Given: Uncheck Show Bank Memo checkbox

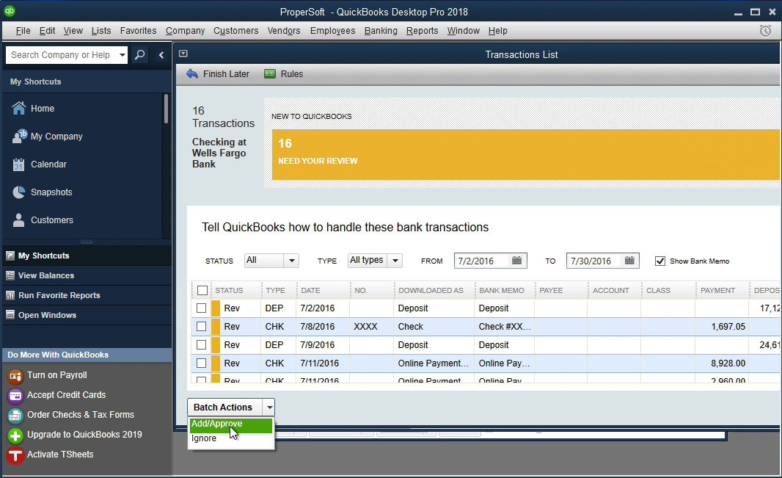Looking at the screenshot, I should 659,261.
